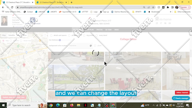Go back to the previous page
Screen dimensions: 192x108
(x=3, y=7)
